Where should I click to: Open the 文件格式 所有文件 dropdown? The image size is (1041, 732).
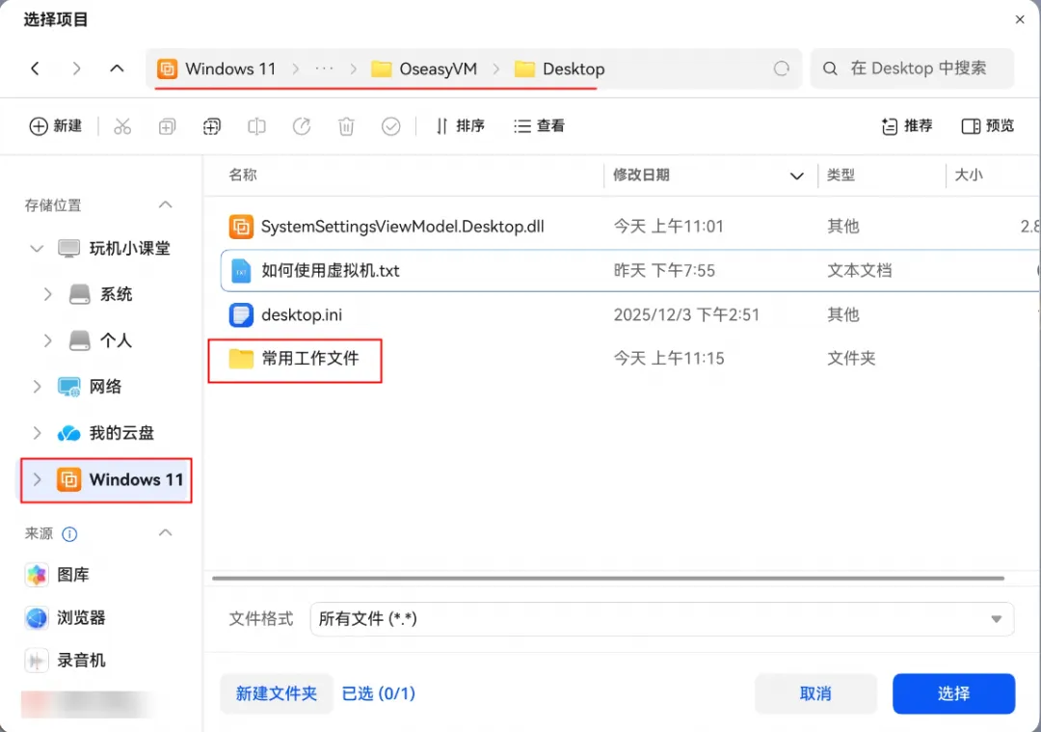[661, 619]
